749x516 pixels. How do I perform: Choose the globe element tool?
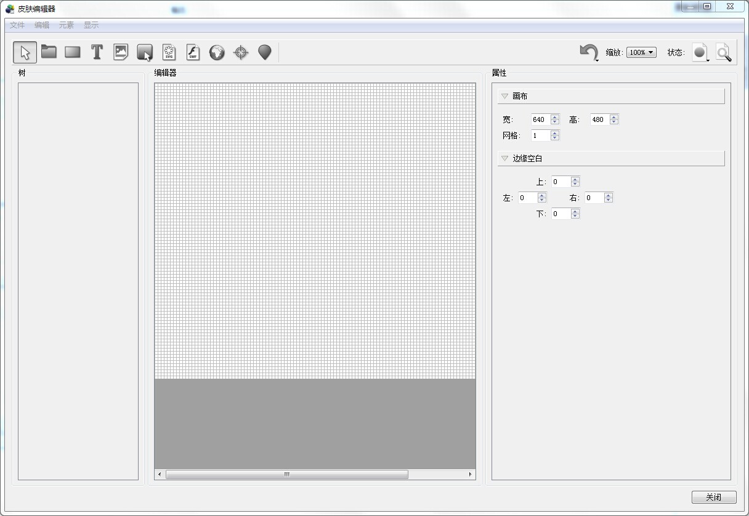click(x=217, y=52)
